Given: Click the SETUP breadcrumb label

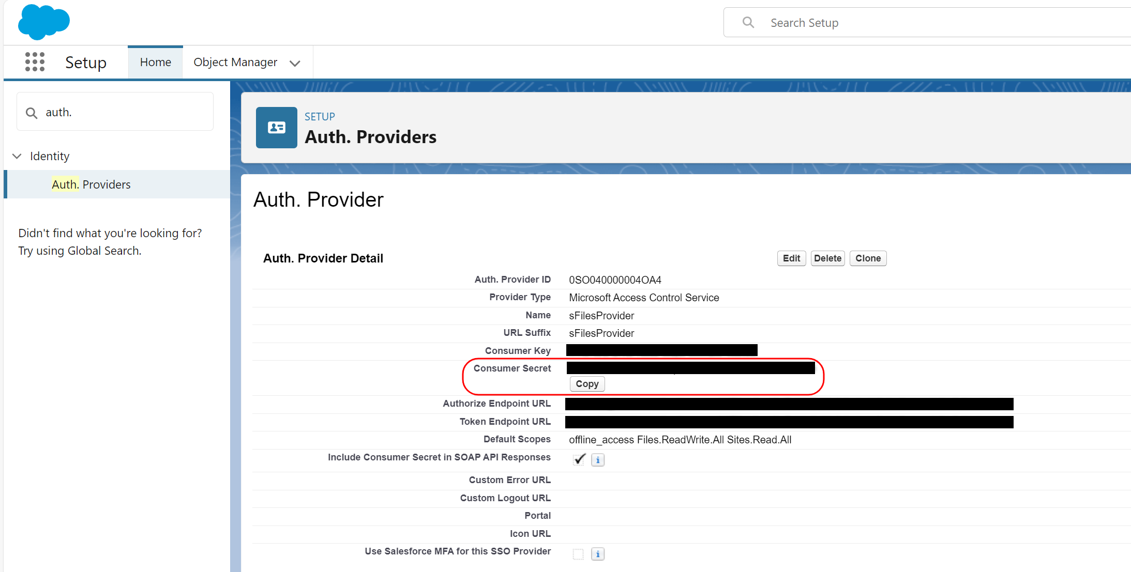Looking at the screenshot, I should click(x=320, y=117).
